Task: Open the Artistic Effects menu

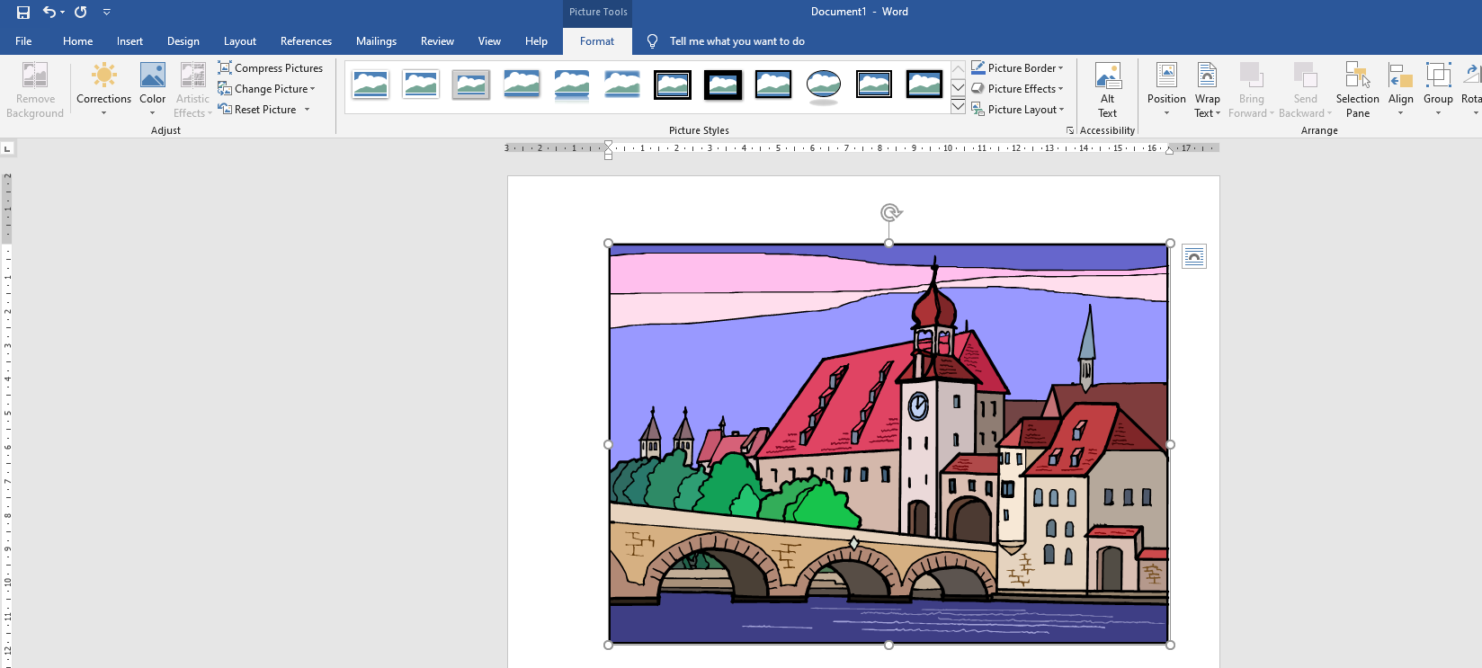Action: 192,89
